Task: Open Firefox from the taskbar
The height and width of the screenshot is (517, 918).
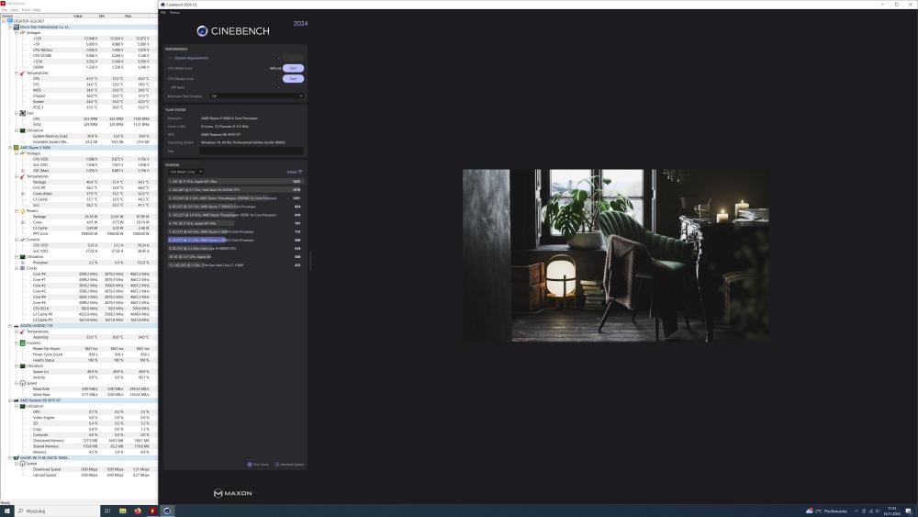Action: point(138,510)
